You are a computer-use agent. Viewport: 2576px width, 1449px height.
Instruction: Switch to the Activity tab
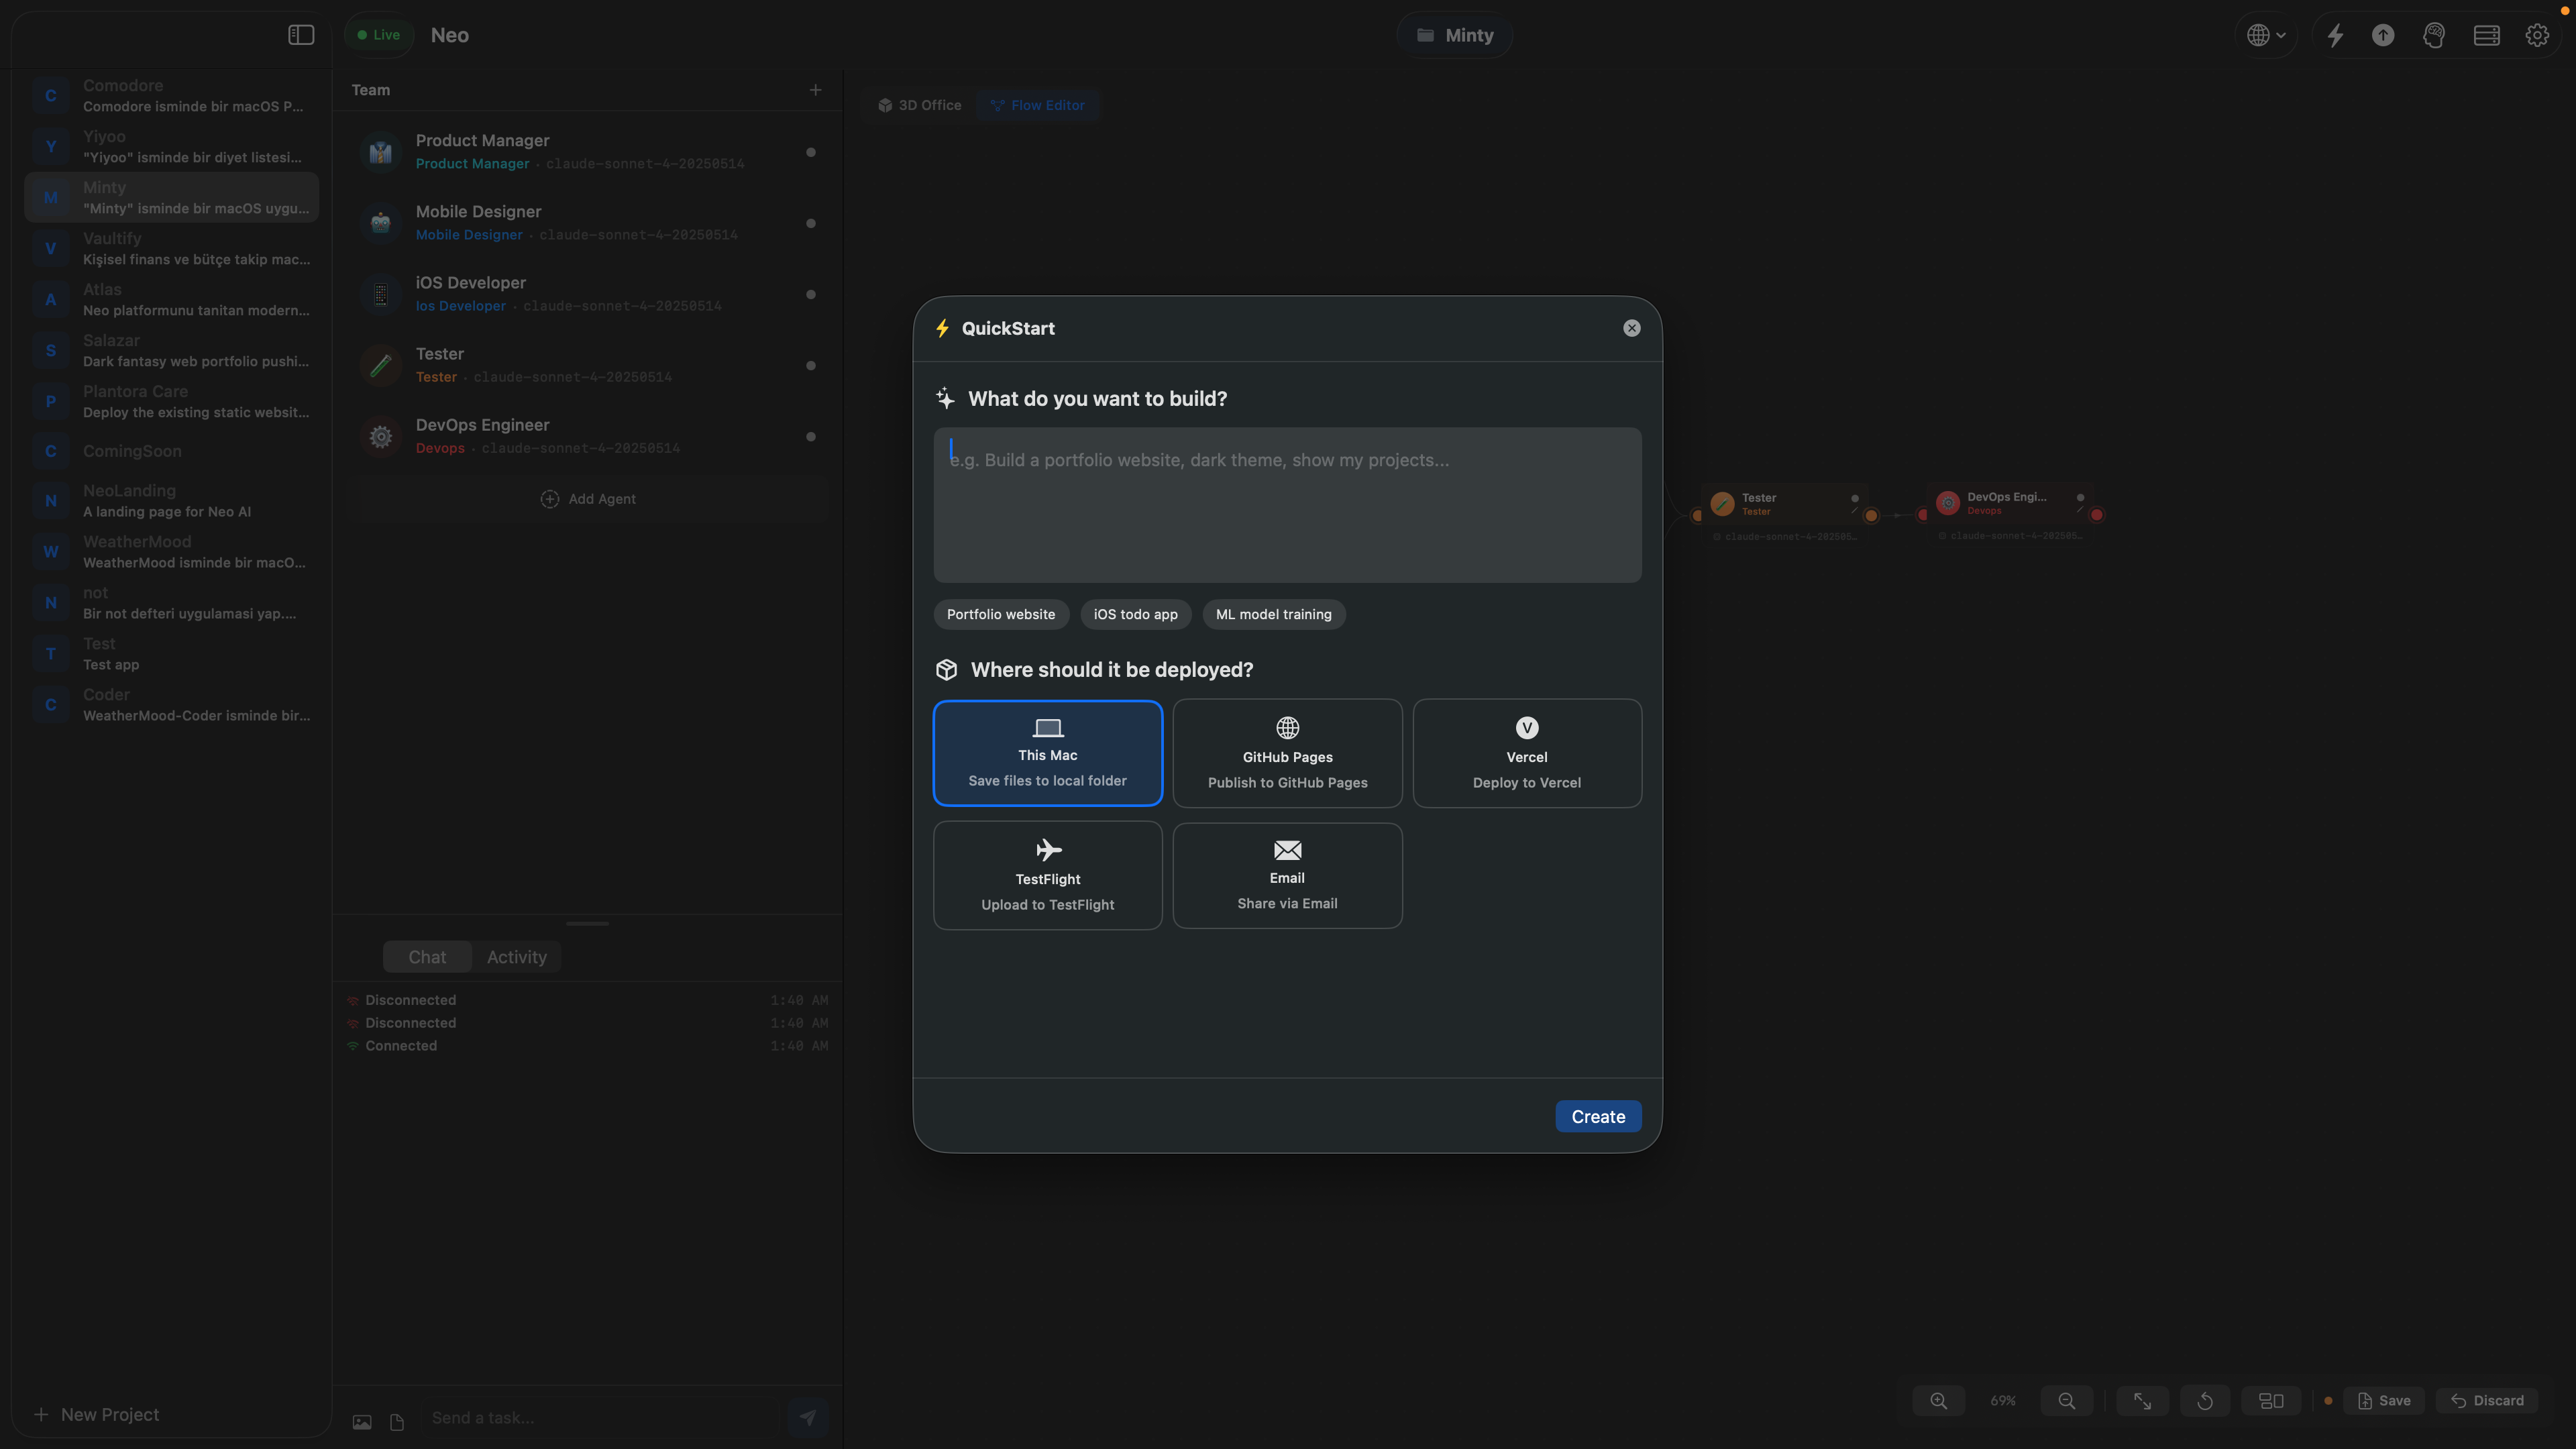click(x=516, y=957)
